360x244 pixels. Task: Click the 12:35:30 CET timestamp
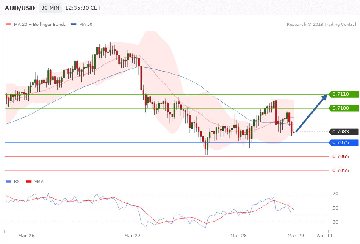(x=83, y=8)
